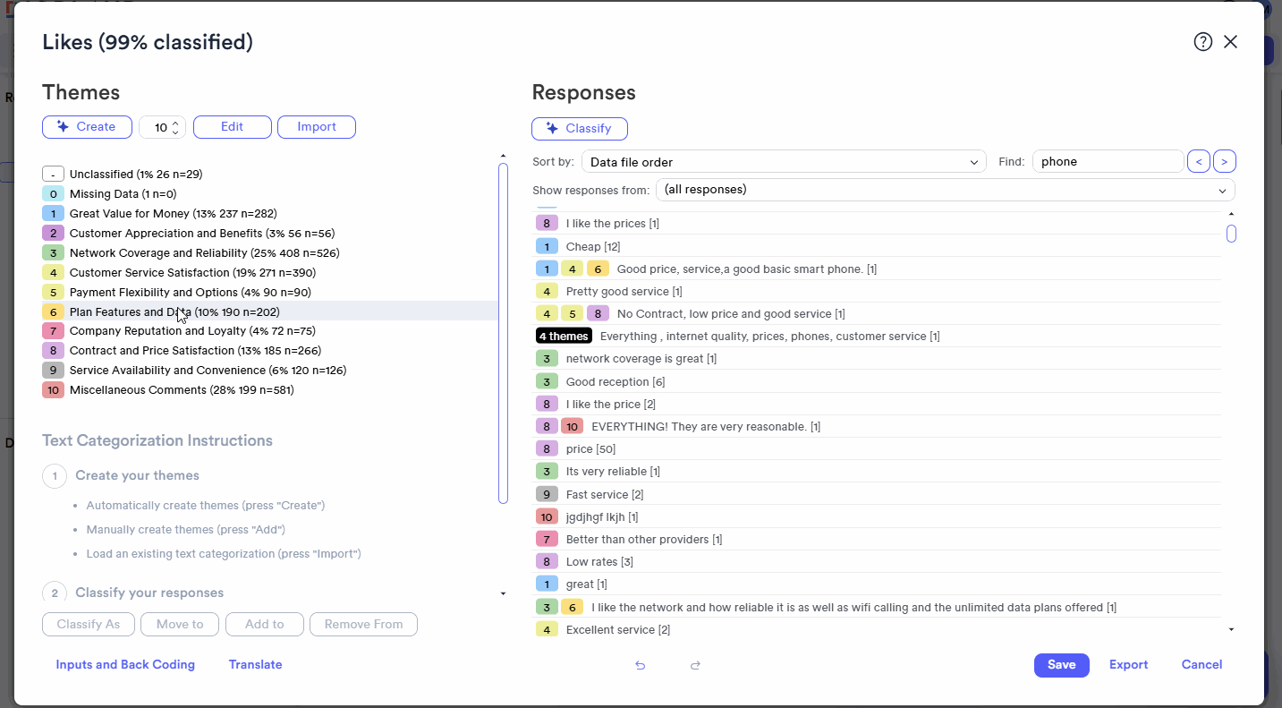Click the Import themes button
Screen dimensions: 1282x708
(x=316, y=127)
